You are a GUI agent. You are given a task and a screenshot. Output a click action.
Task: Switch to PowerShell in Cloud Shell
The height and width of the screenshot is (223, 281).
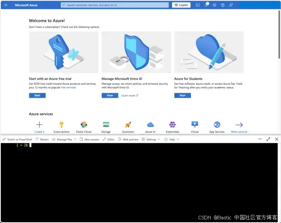pos(17,140)
